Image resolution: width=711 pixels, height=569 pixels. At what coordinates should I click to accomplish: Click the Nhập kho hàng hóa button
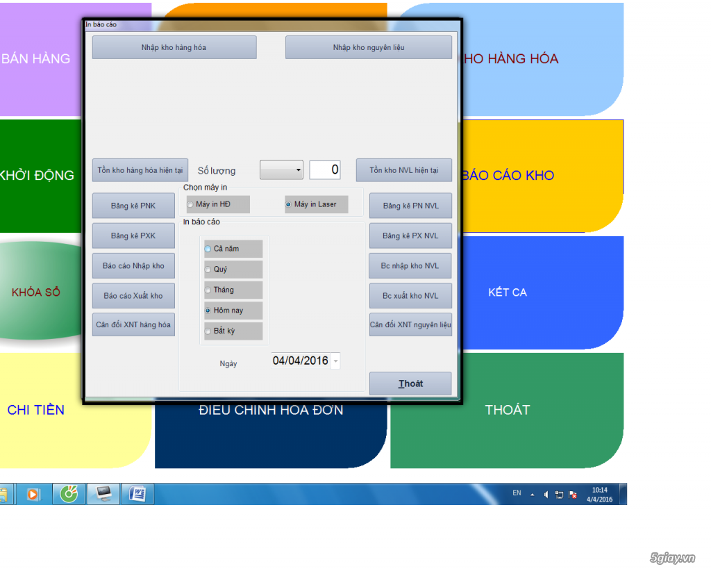pyautogui.click(x=174, y=47)
